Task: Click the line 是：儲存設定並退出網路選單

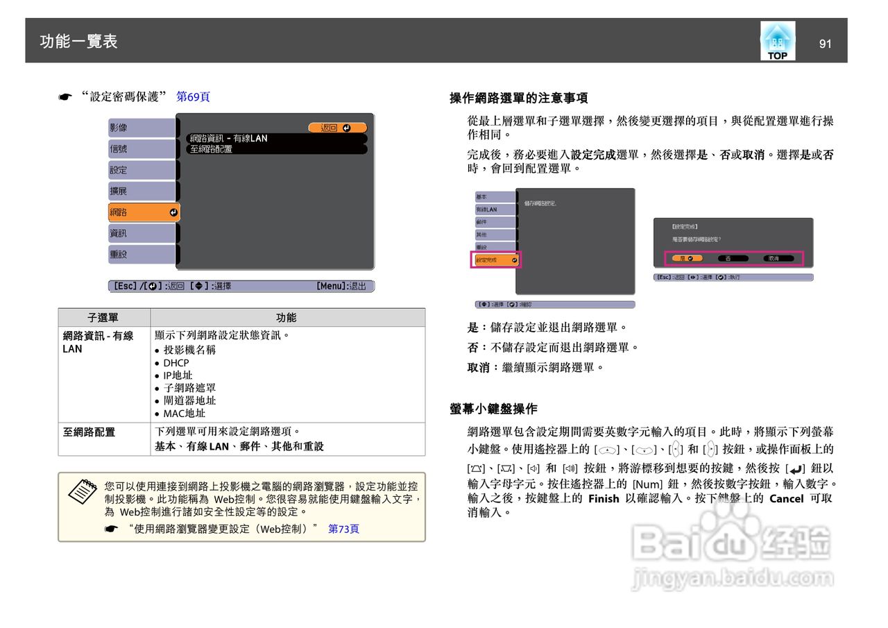Action: [x=547, y=327]
